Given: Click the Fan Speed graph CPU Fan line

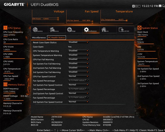Looking at the screenshot, I should tap(80, 21).
